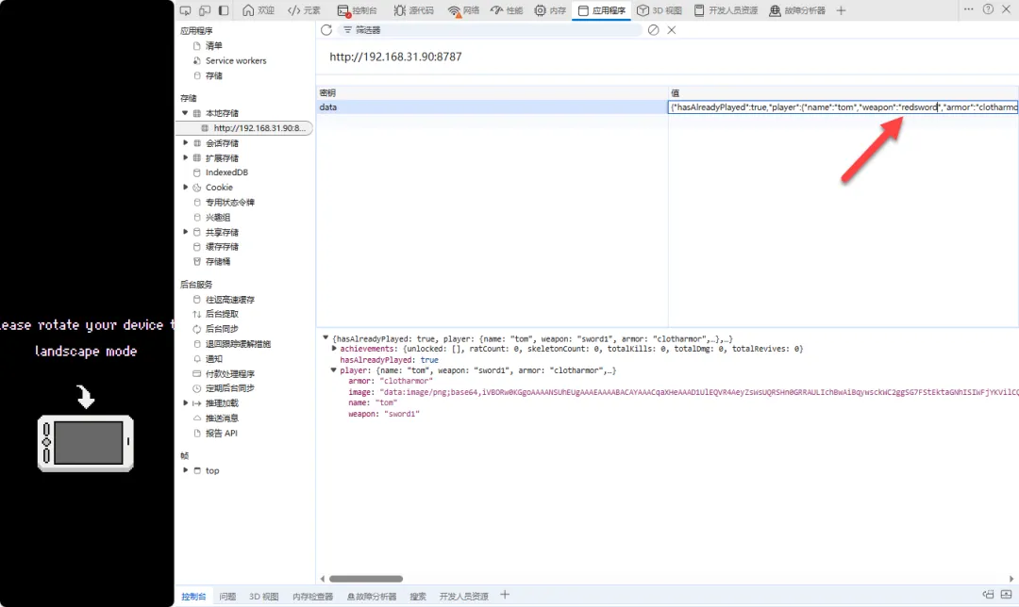Click the clear all storage icon
Viewport: 1019px width, 607px height.
(x=653, y=30)
